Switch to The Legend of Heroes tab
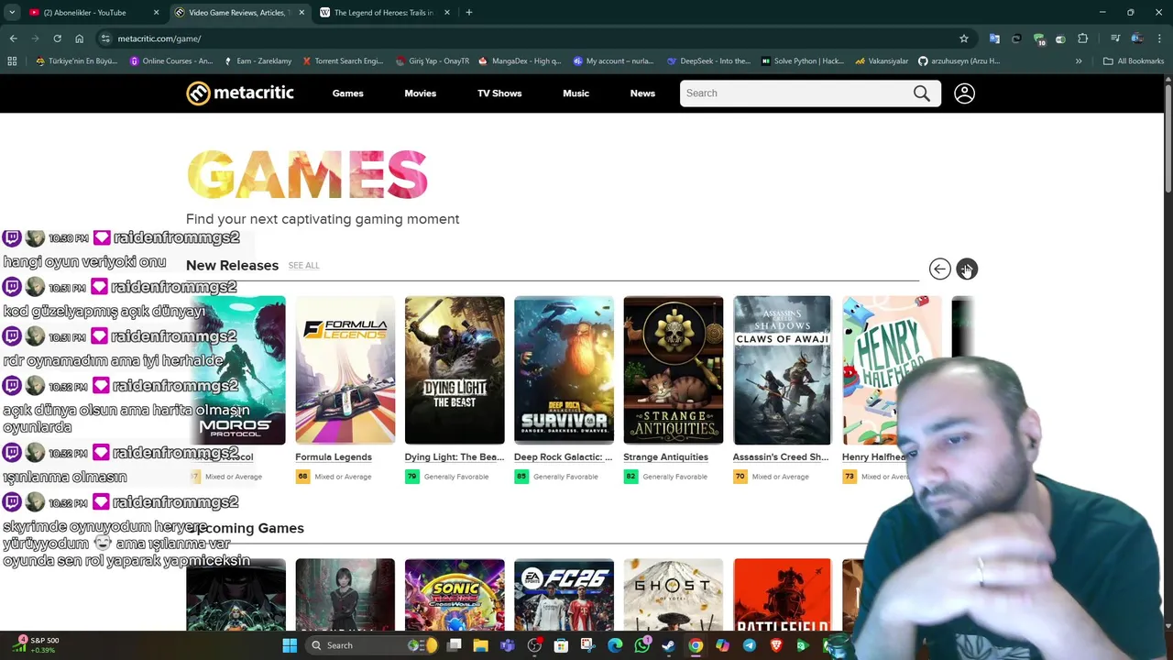This screenshot has height=660, width=1173. pyautogui.click(x=383, y=13)
